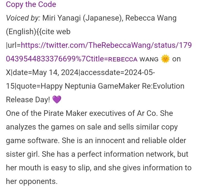Click the "{{cite web" template text

coord(53,31)
